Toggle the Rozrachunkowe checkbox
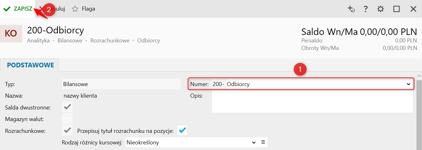This screenshot has height=150, width=422. (67, 131)
